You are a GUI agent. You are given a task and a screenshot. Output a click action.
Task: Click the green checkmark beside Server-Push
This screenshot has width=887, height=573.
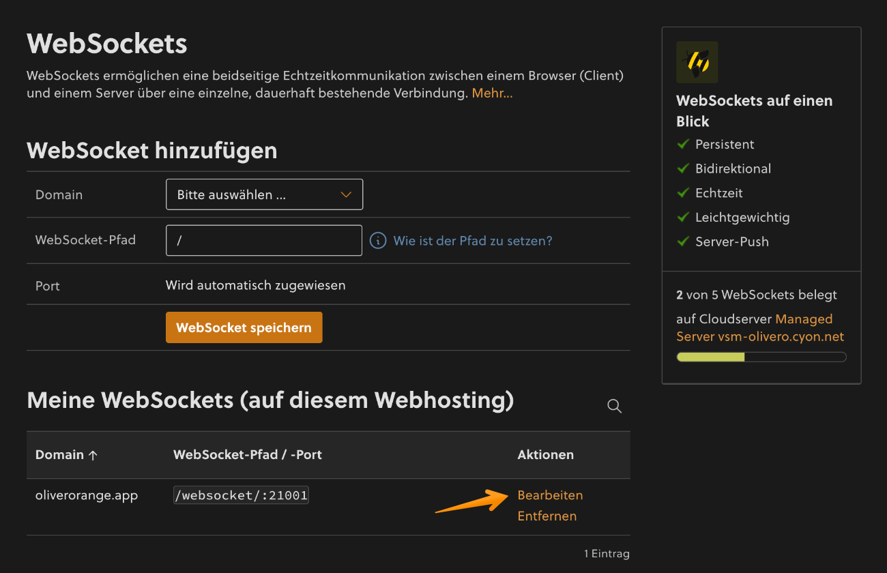coord(683,241)
